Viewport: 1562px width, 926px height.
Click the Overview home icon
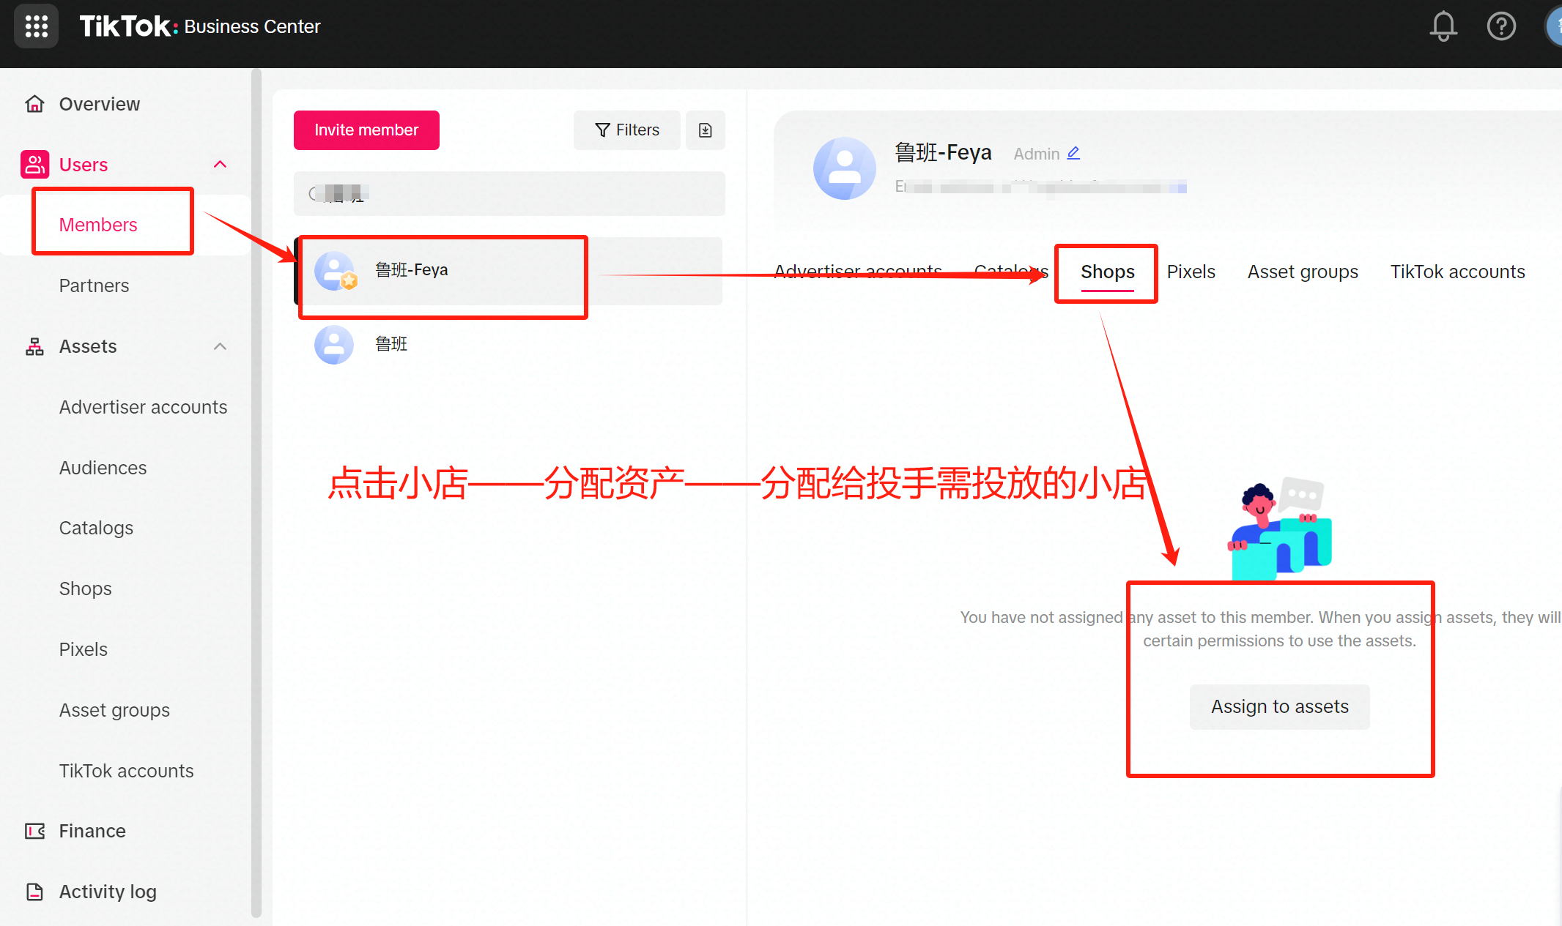34,104
